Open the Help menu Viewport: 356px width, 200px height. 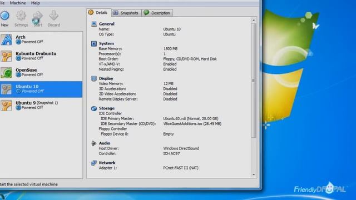[36, 3]
